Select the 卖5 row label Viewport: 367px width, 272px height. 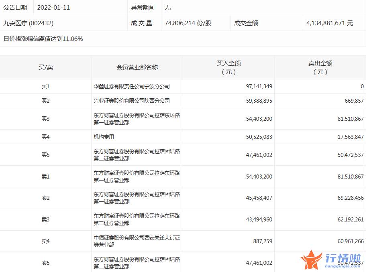pos(46,263)
